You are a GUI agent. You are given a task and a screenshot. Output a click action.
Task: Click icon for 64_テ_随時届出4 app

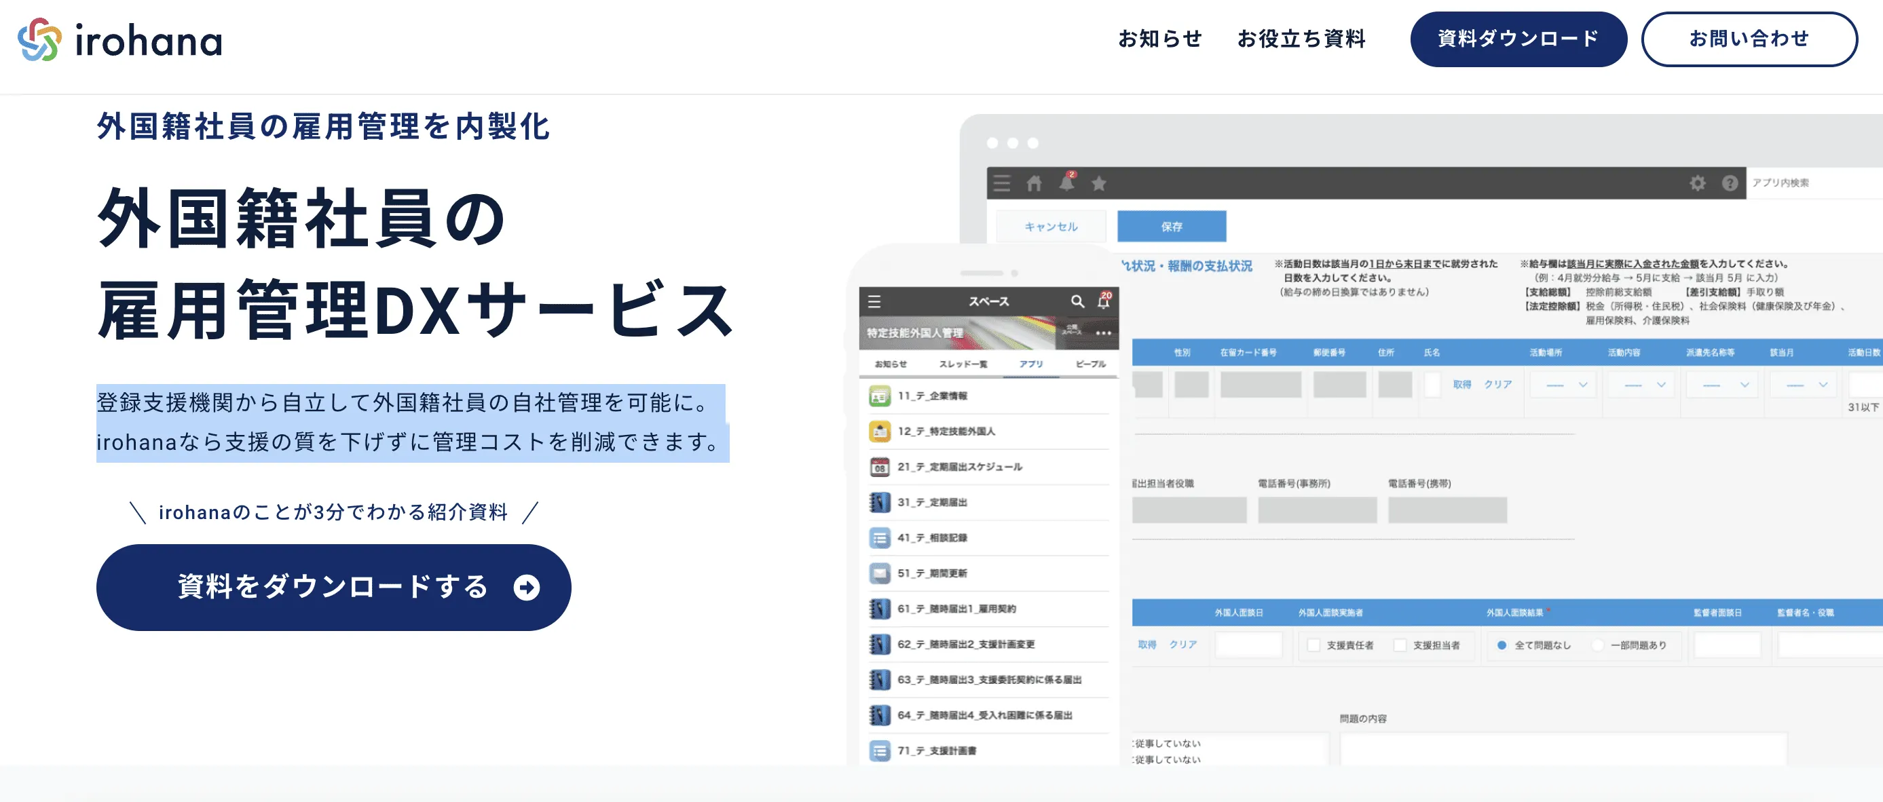tap(879, 715)
